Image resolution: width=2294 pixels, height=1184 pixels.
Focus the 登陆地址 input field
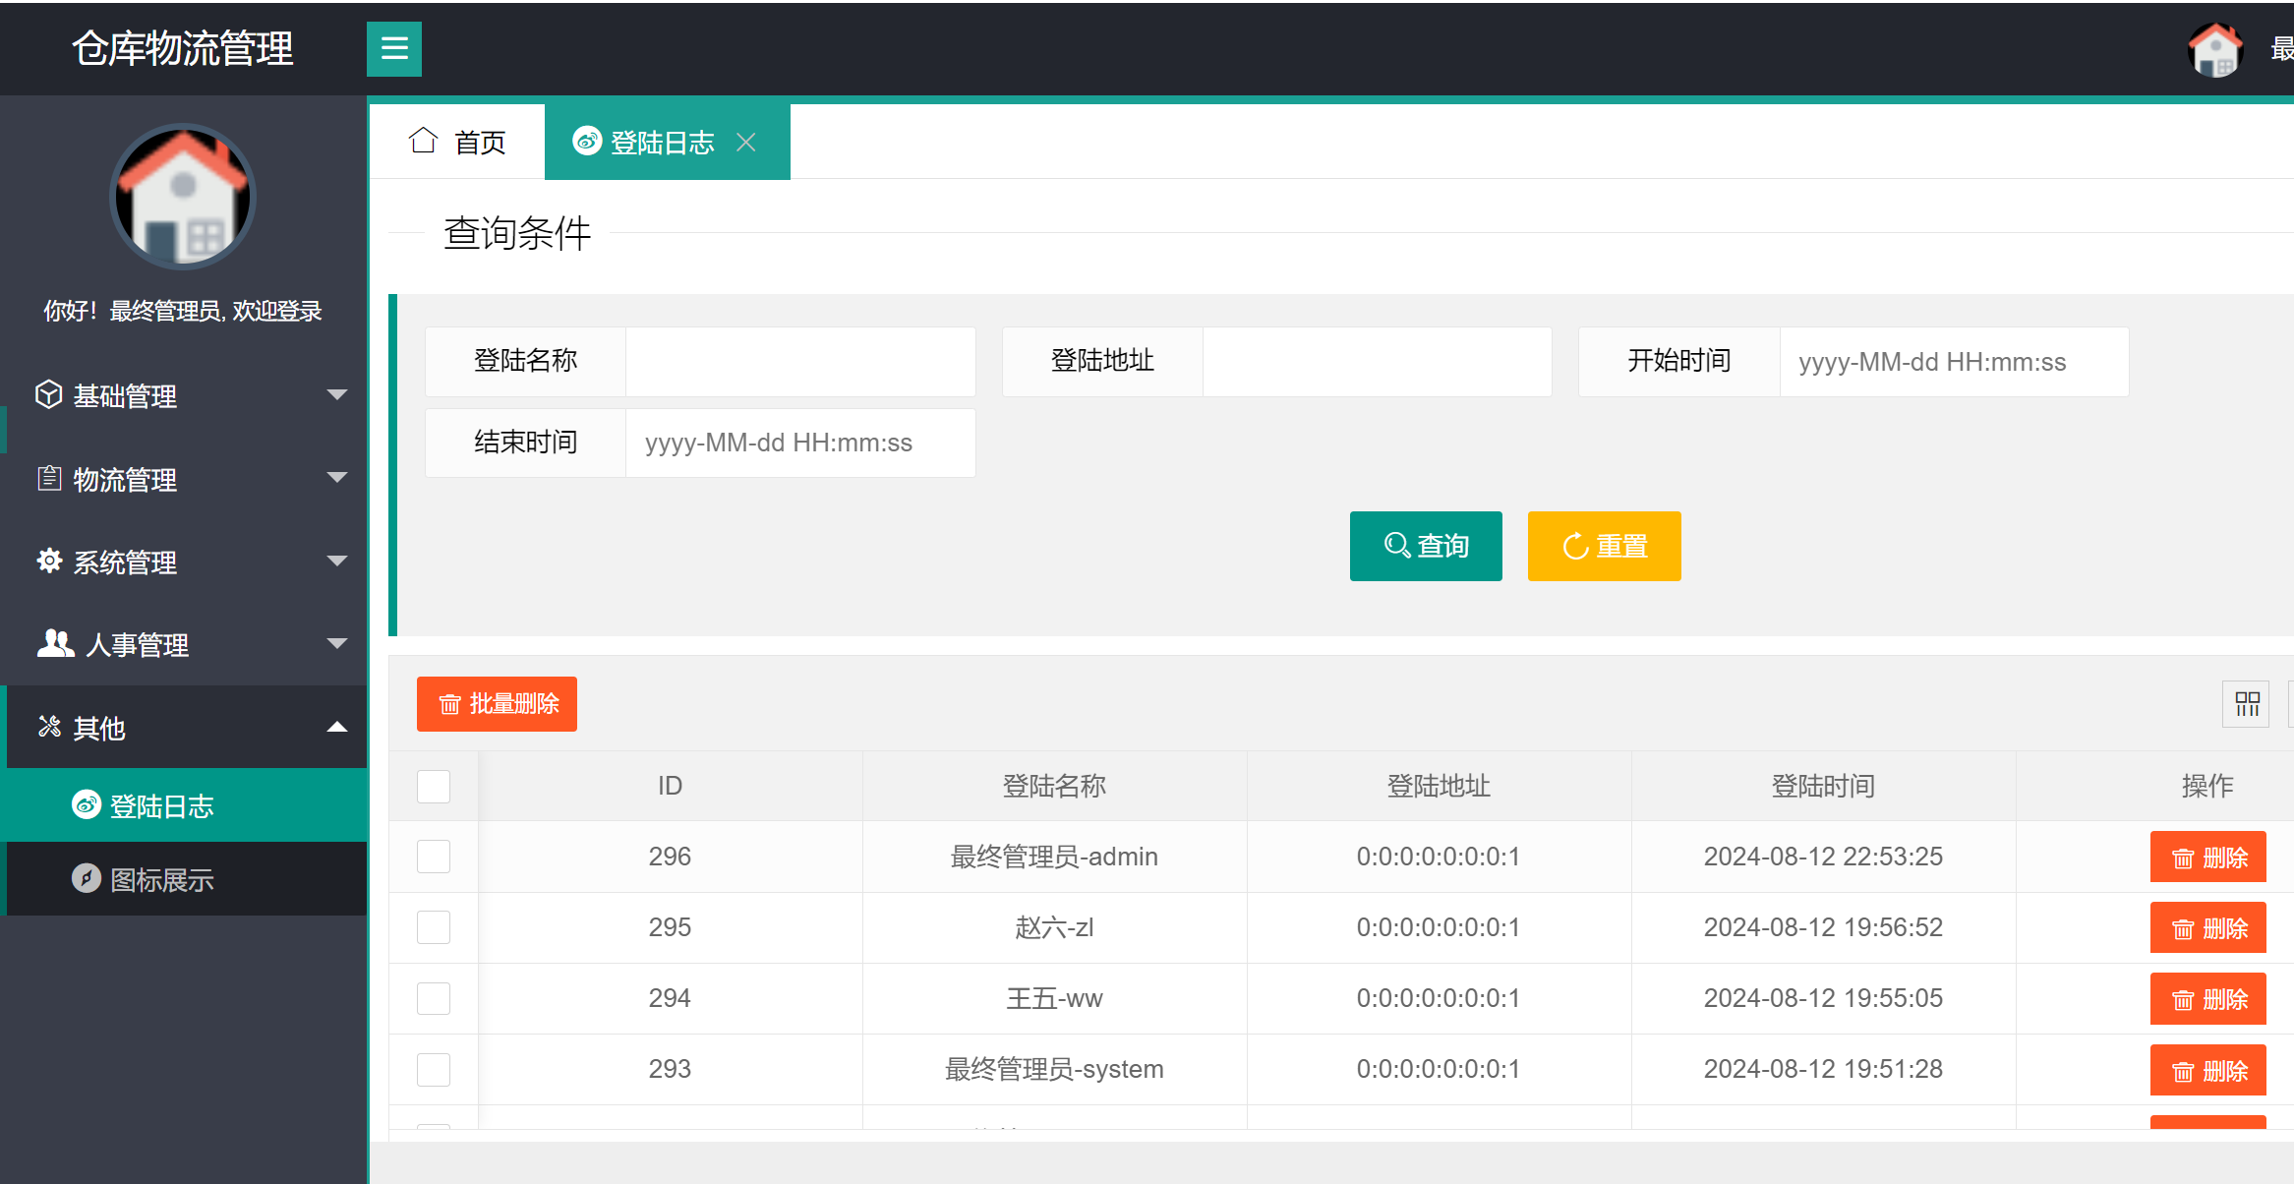click(x=1378, y=361)
